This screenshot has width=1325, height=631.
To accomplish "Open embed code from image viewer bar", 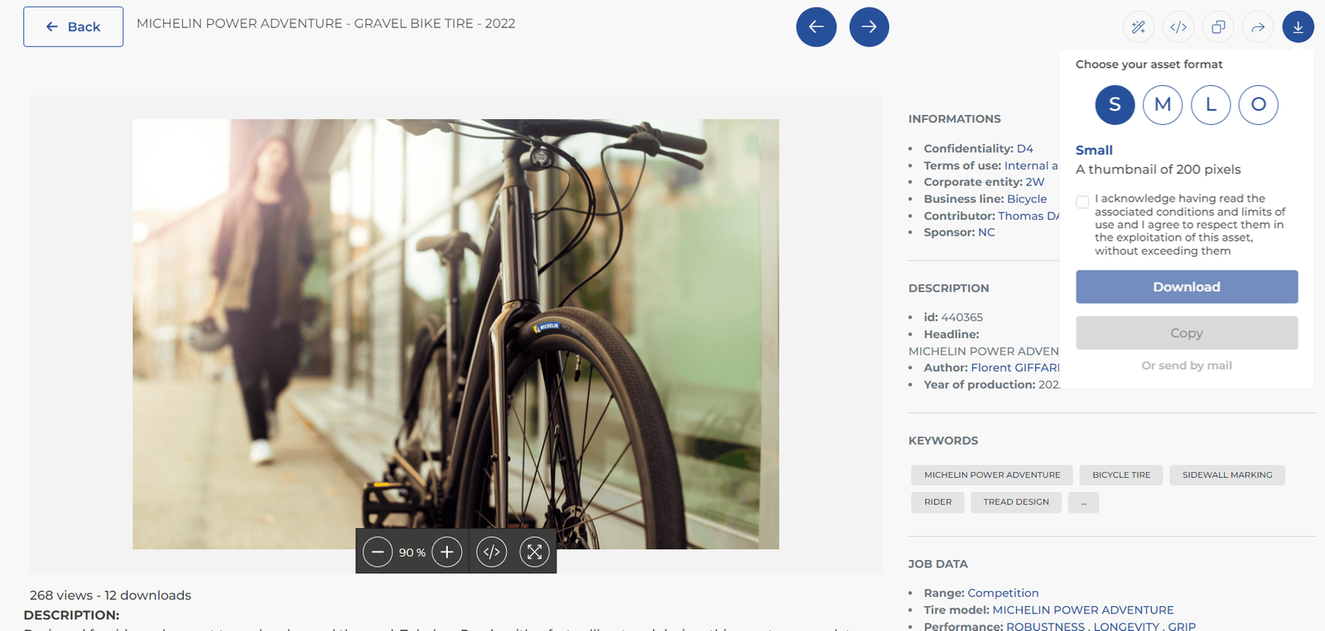I will [491, 552].
